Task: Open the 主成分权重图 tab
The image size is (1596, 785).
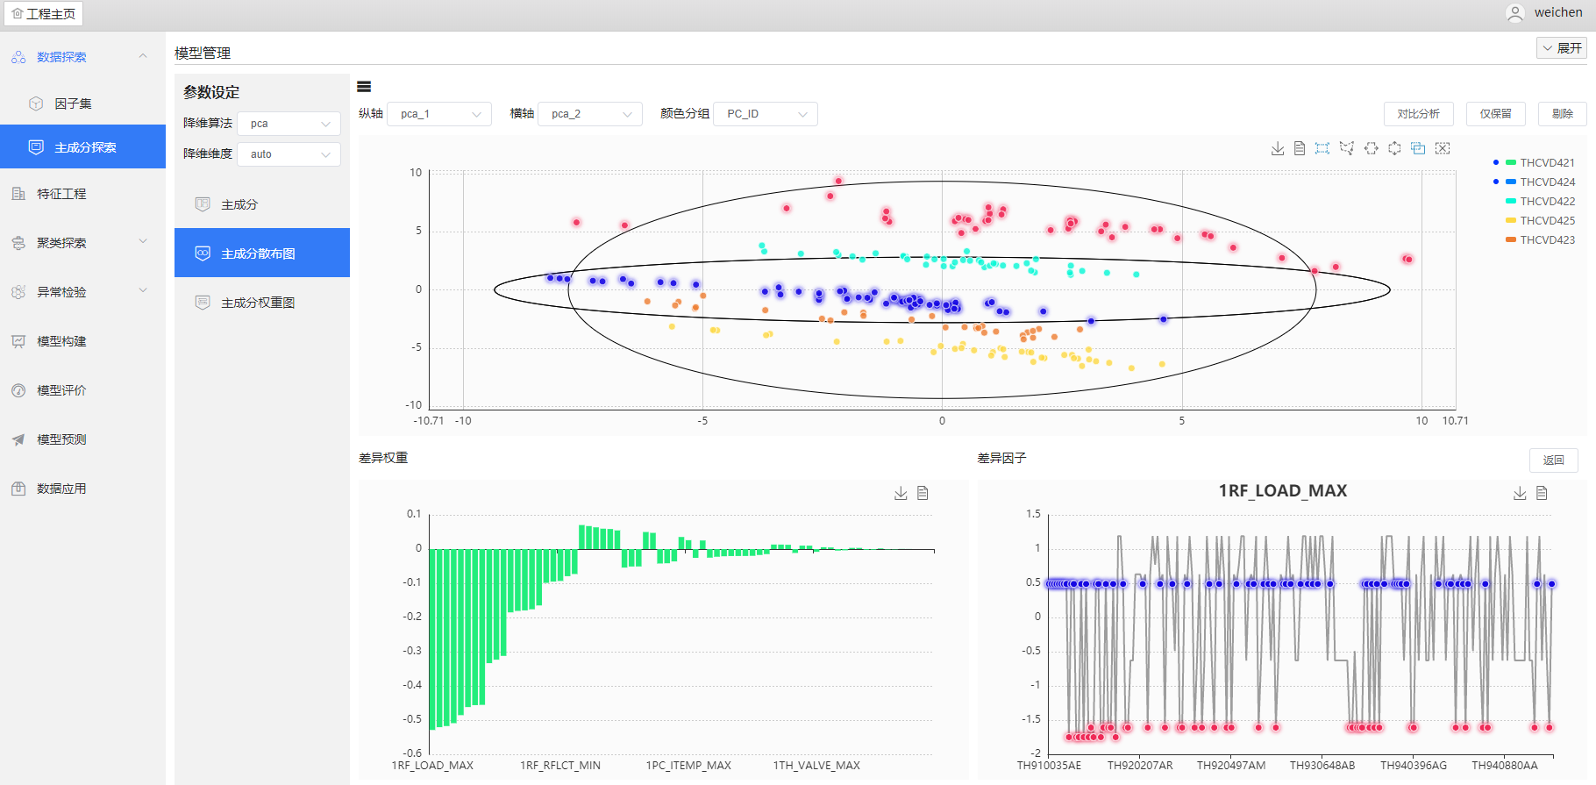Action: click(258, 303)
